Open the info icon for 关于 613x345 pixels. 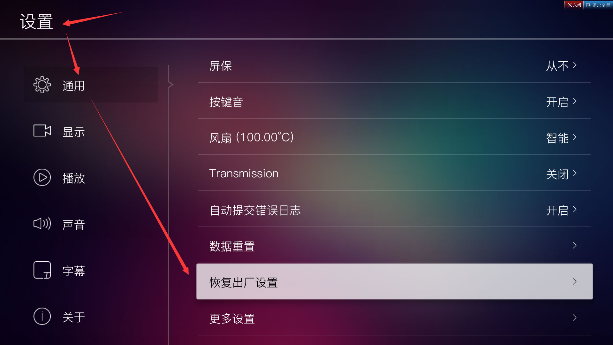pos(42,316)
